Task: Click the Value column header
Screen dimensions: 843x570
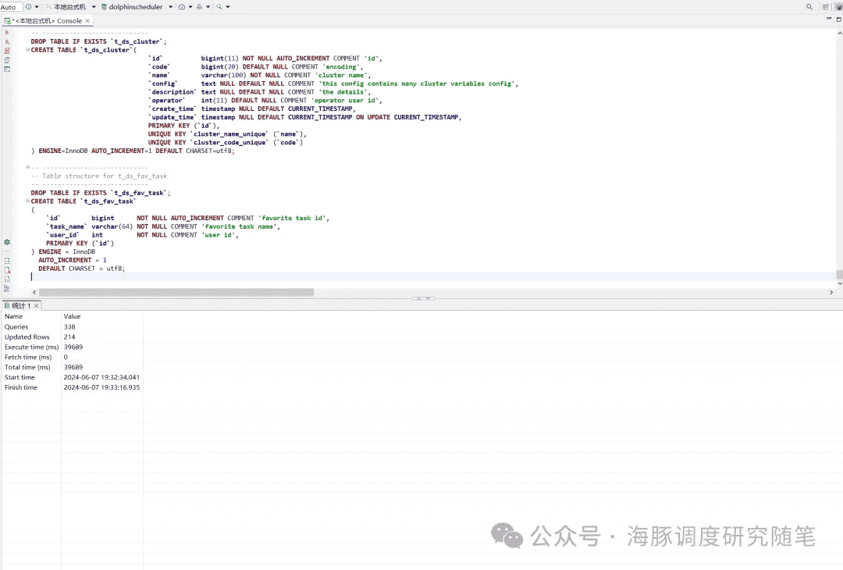Action: coord(72,316)
